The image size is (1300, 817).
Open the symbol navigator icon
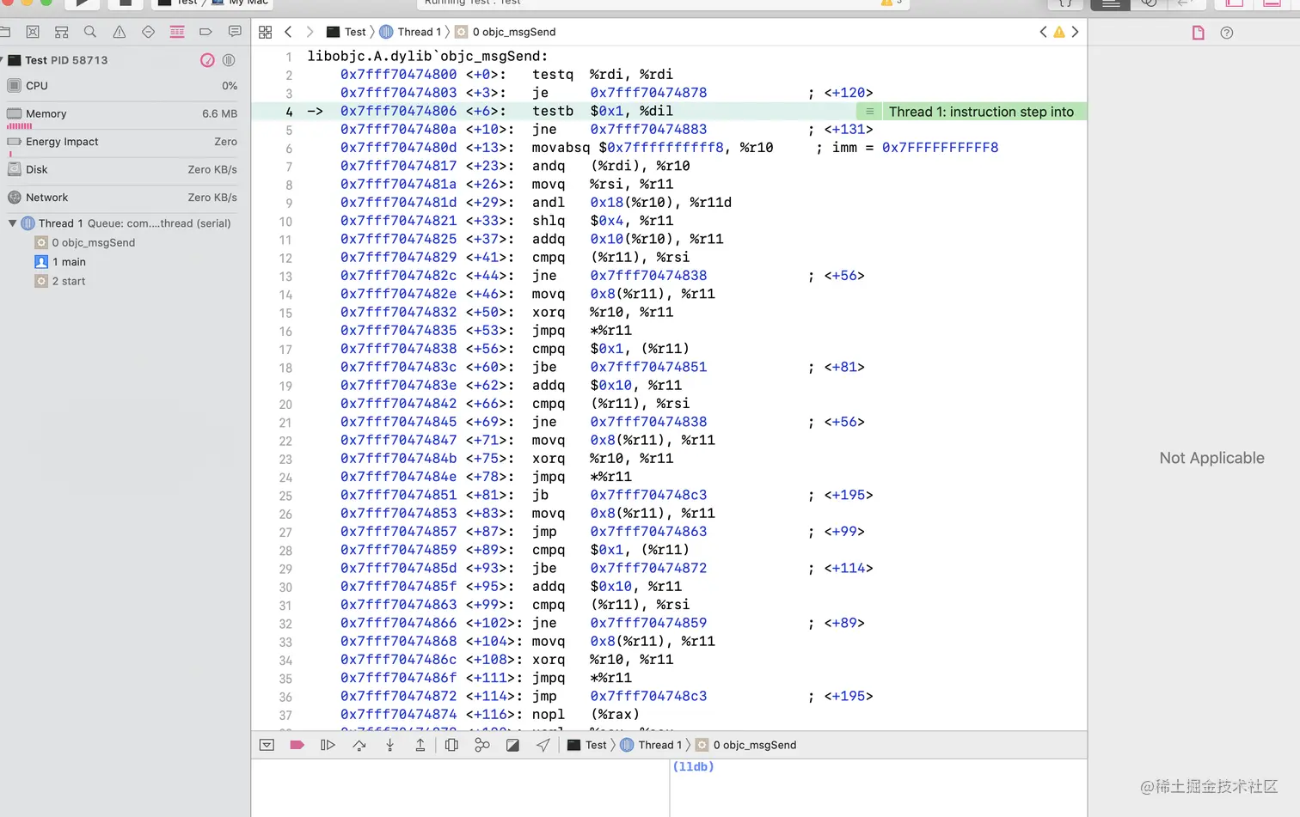click(x=61, y=32)
